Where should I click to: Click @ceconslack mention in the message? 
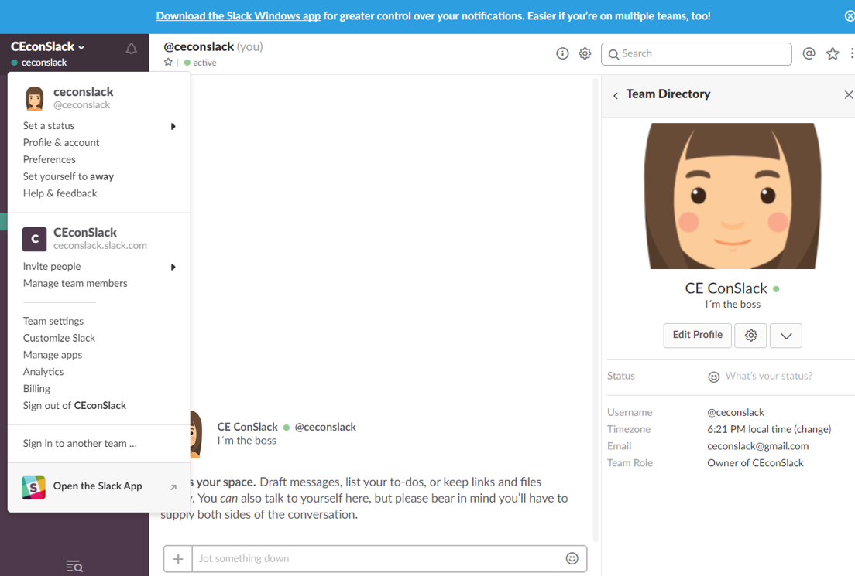[x=325, y=428]
